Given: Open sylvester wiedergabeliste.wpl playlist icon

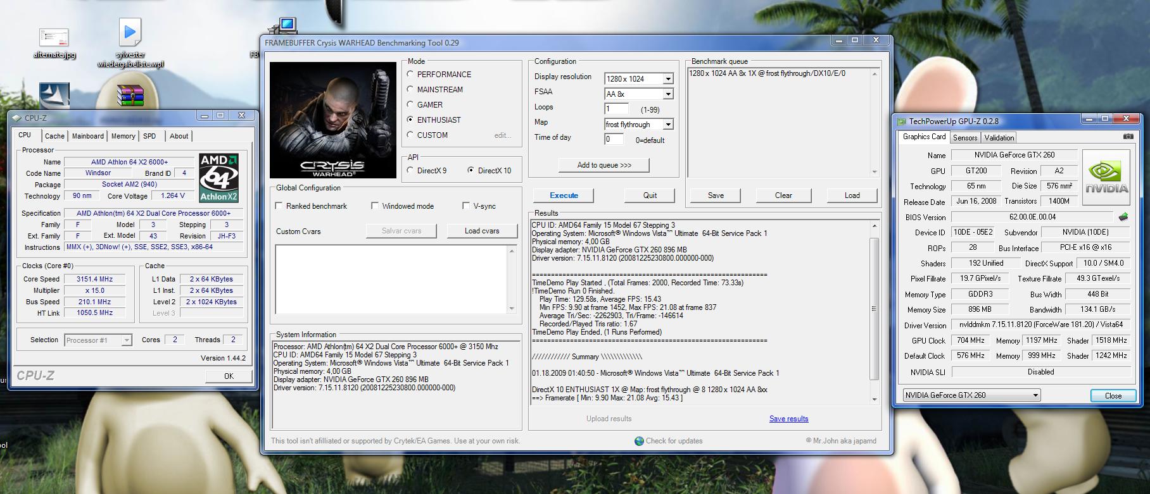Looking at the screenshot, I should pyautogui.click(x=130, y=42).
